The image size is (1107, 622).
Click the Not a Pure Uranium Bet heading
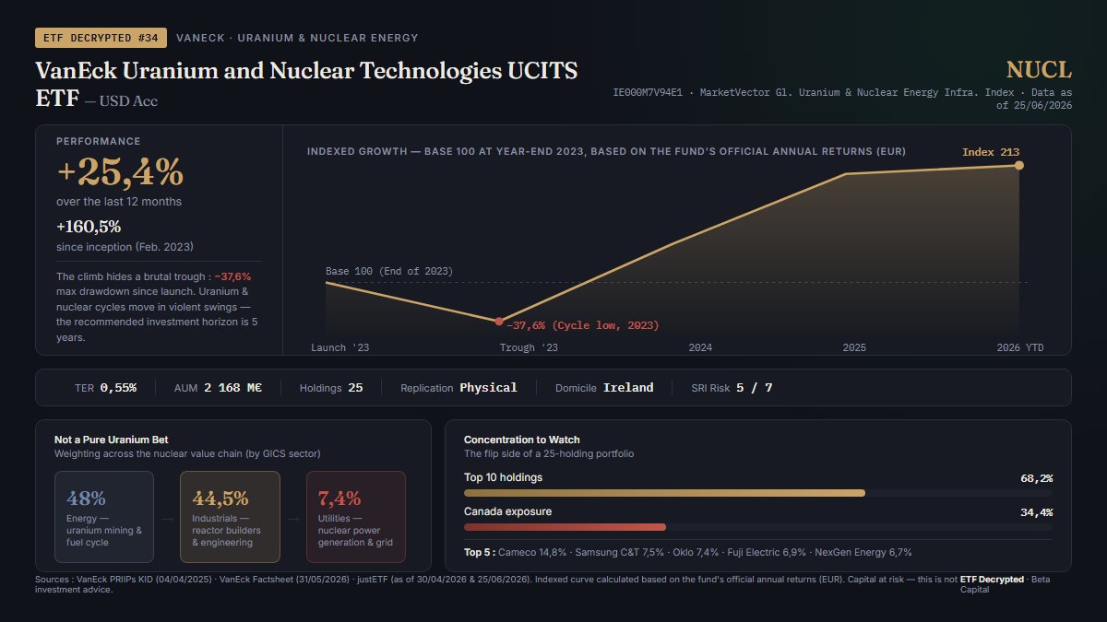pyautogui.click(x=112, y=440)
